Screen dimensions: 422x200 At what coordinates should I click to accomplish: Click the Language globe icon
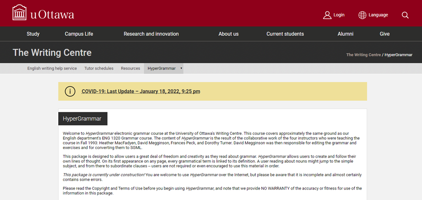point(362,15)
